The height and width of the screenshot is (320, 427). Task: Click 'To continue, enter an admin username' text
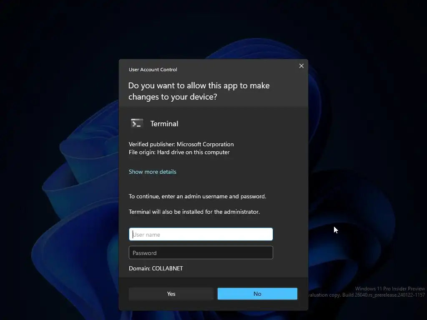point(197,197)
